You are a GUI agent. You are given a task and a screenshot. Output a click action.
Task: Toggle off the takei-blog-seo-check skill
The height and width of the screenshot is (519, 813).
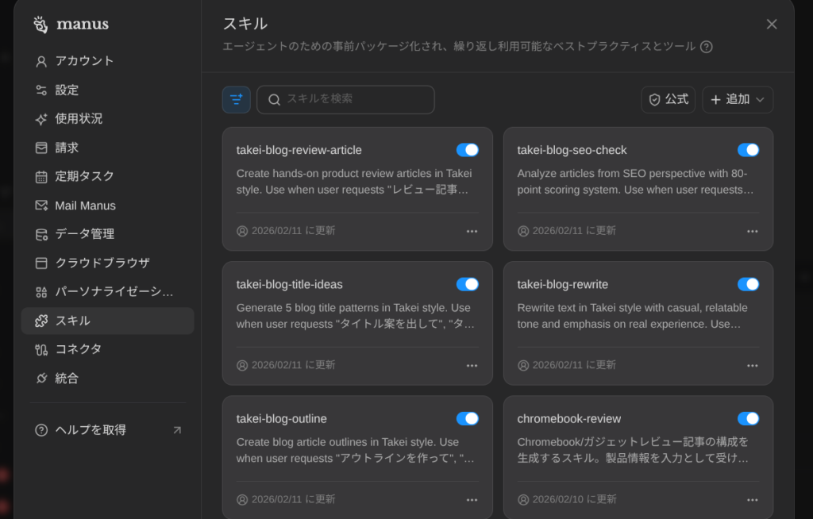[748, 150]
